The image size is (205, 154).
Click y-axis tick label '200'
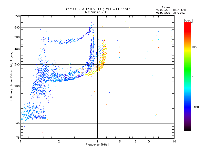17,86
